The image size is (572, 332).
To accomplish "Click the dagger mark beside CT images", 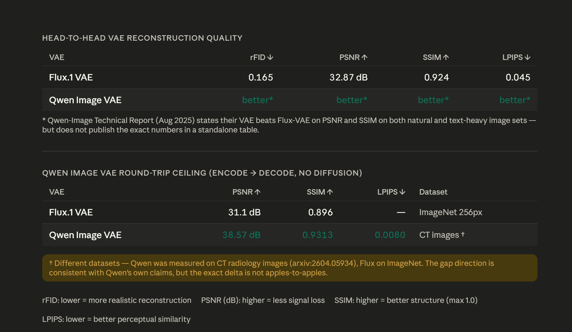I will (x=463, y=234).
